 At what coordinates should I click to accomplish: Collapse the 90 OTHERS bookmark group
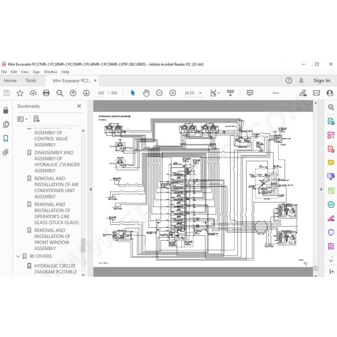pos(18,256)
